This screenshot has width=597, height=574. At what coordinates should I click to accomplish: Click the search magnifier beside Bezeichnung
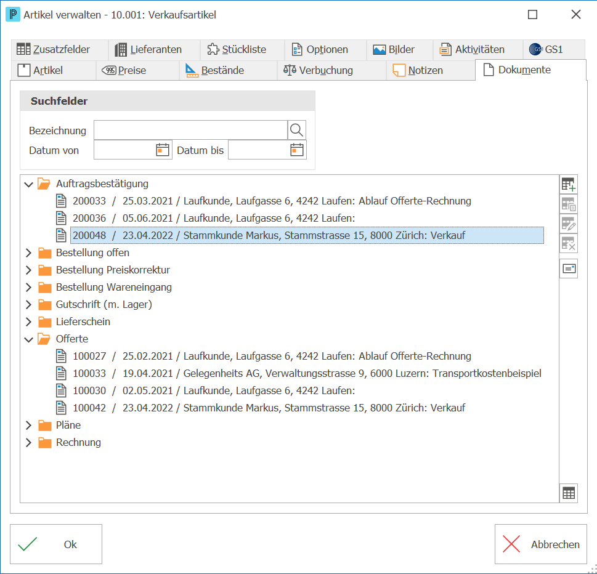pos(296,130)
